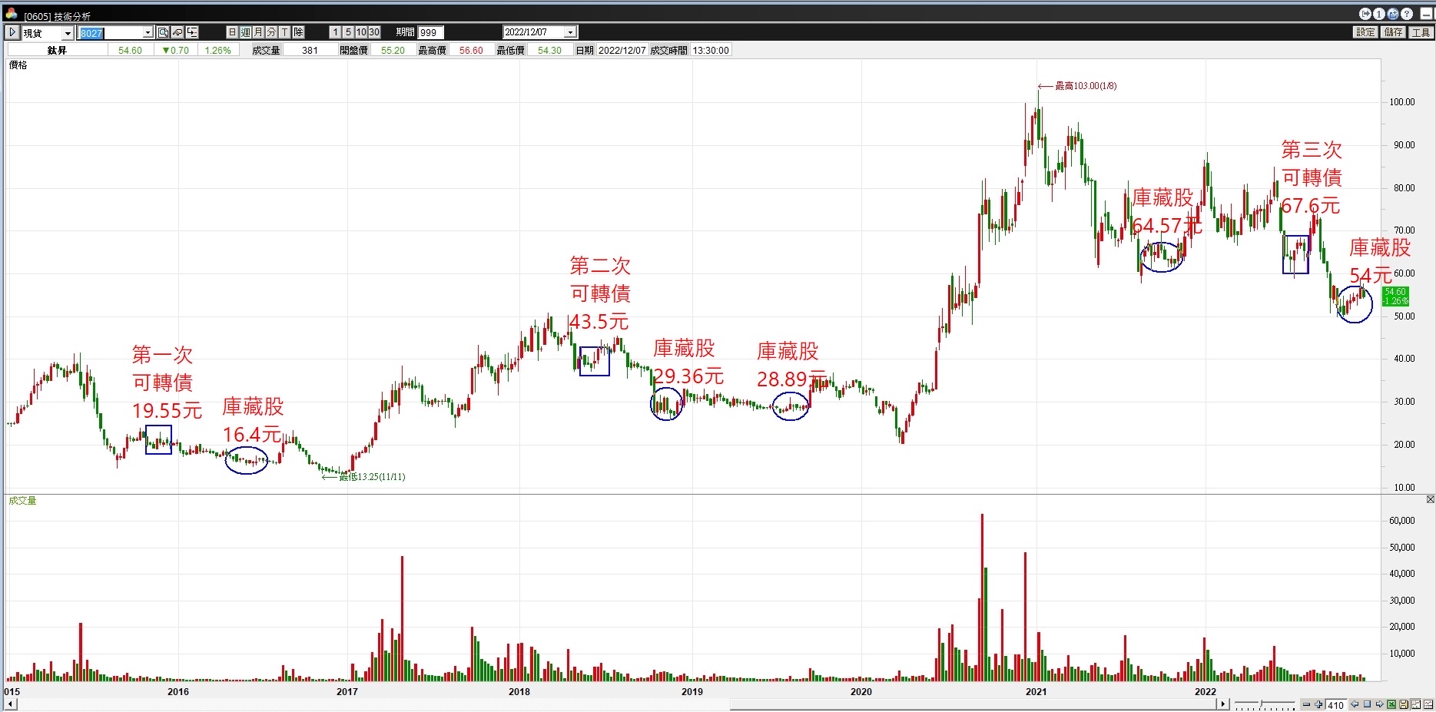This screenshot has height=712, width=1436.
Task: Click the app logo icon in the title bar
Action: 11,13
